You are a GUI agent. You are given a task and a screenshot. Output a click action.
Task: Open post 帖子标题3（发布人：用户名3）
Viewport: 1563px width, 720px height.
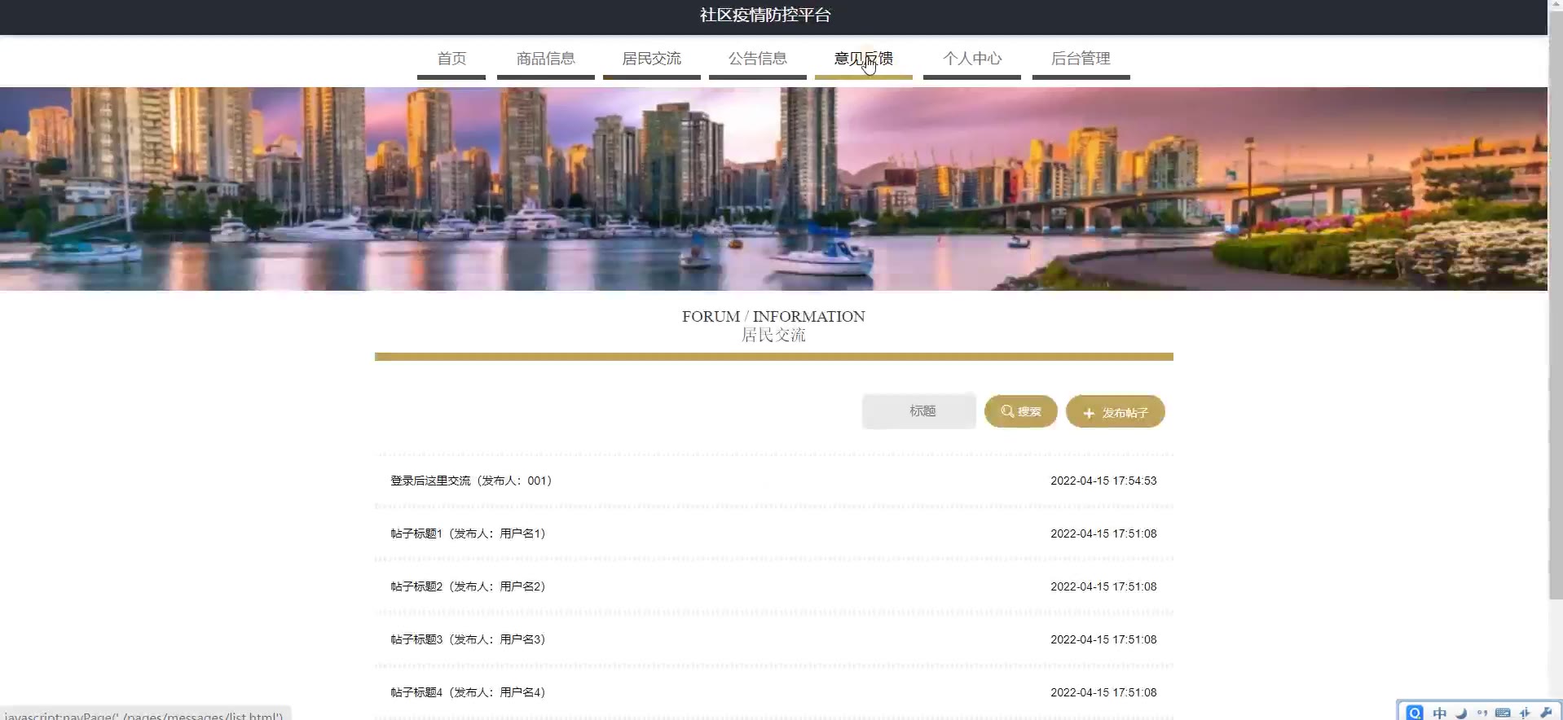point(469,639)
